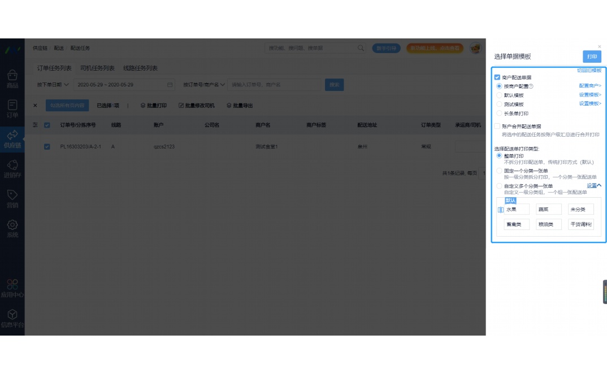
Task: Open the 按订单号/商户名 dropdown
Action: click(203, 85)
